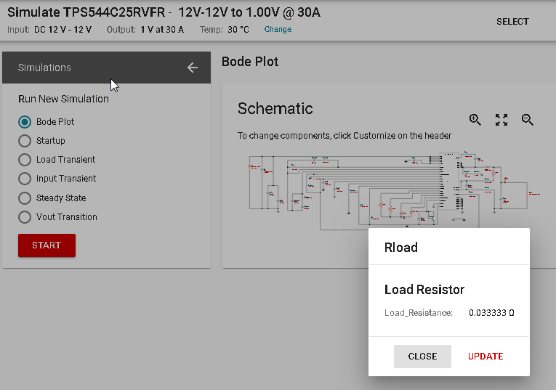Viewport: 556px width, 390px height.
Task: Zoom in on the schematic
Action: pyautogui.click(x=475, y=120)
